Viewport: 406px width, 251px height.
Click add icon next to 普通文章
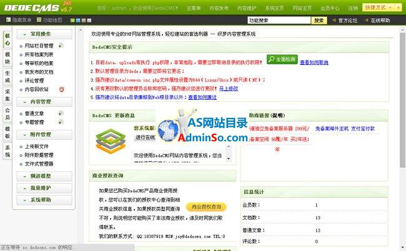(x=61, y=114)
